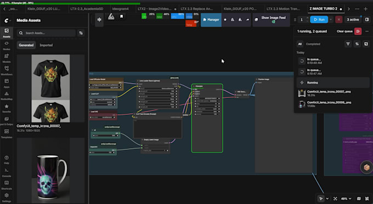Switch to LTX-2.3_AcademiaSD workflow tab
This screenshot has width=373, height=204.
click(x=87, y=9)
